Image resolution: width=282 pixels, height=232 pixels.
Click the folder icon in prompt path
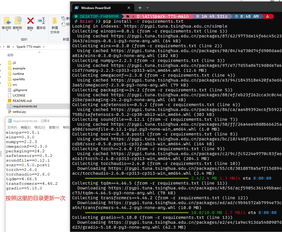128,16
